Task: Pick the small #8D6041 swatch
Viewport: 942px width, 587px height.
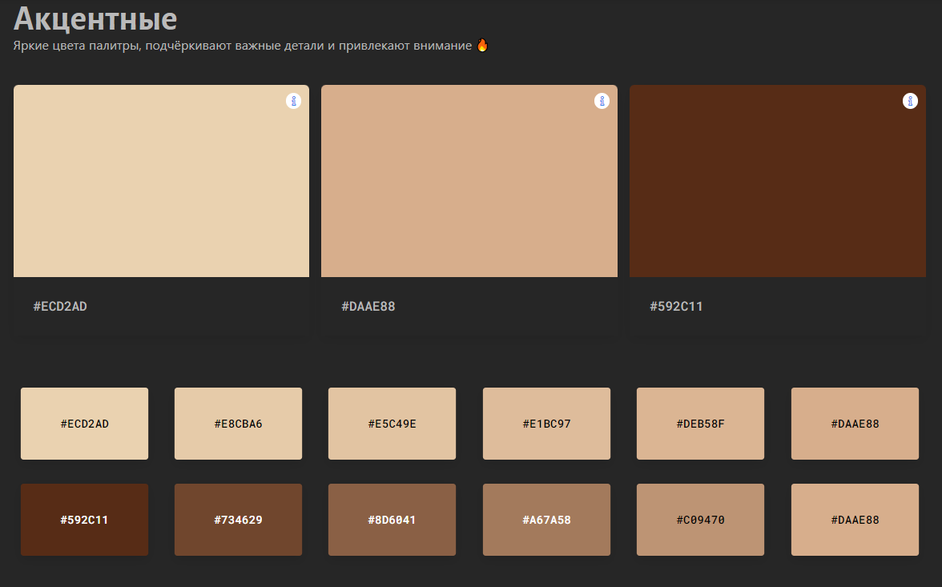Action: click(x=392, y=520)
